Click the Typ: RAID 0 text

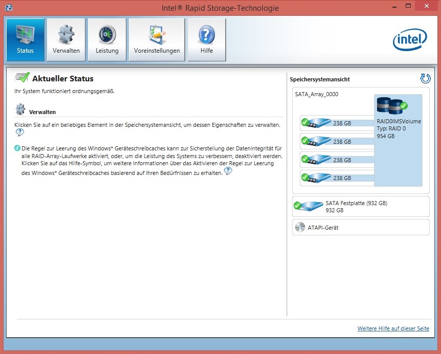click(x=391, y=128)
